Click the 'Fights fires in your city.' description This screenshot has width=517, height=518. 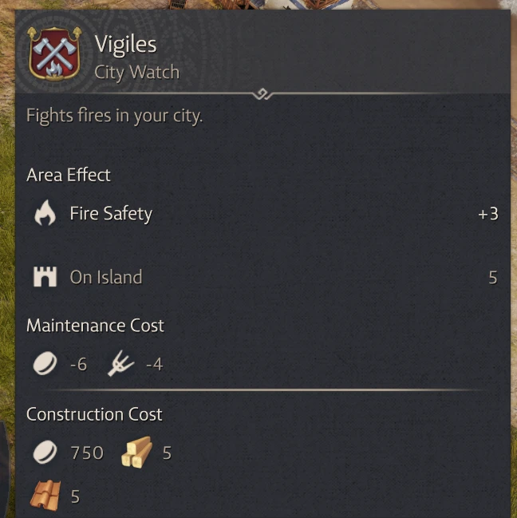point(114,115)
